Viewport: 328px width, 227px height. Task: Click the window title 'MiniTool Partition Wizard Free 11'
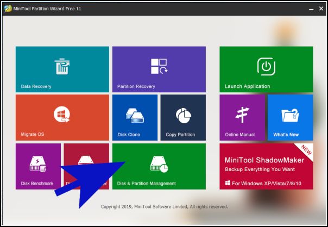(47, 9)
